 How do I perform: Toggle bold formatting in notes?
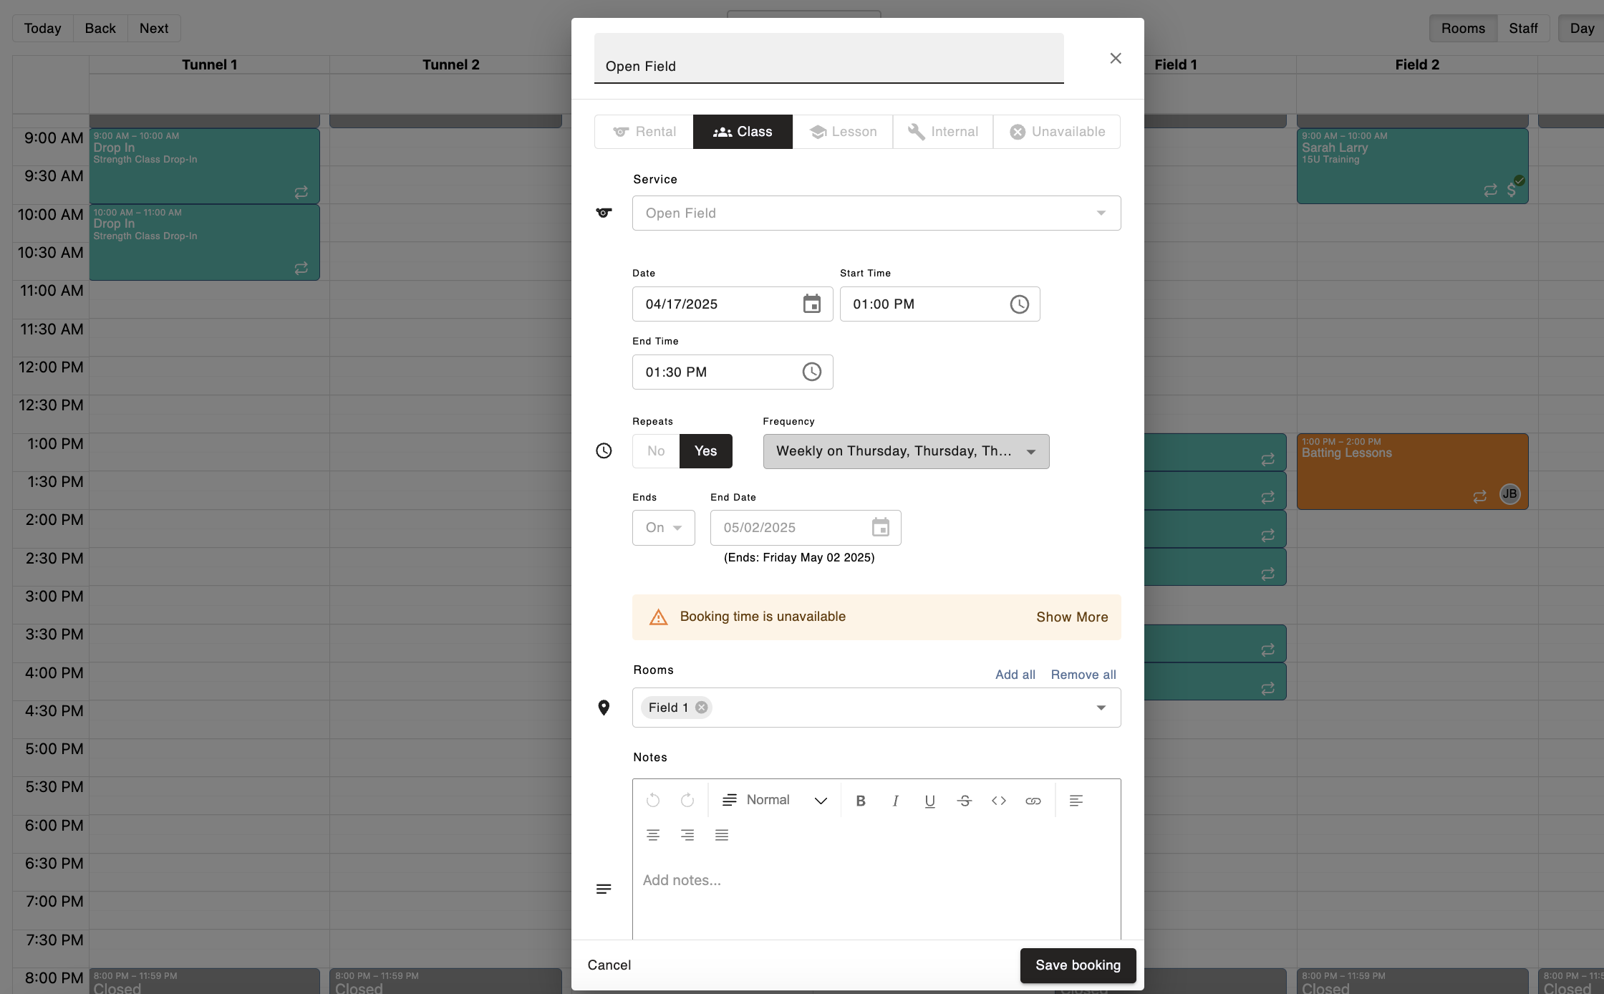click(x=861, y=801)
